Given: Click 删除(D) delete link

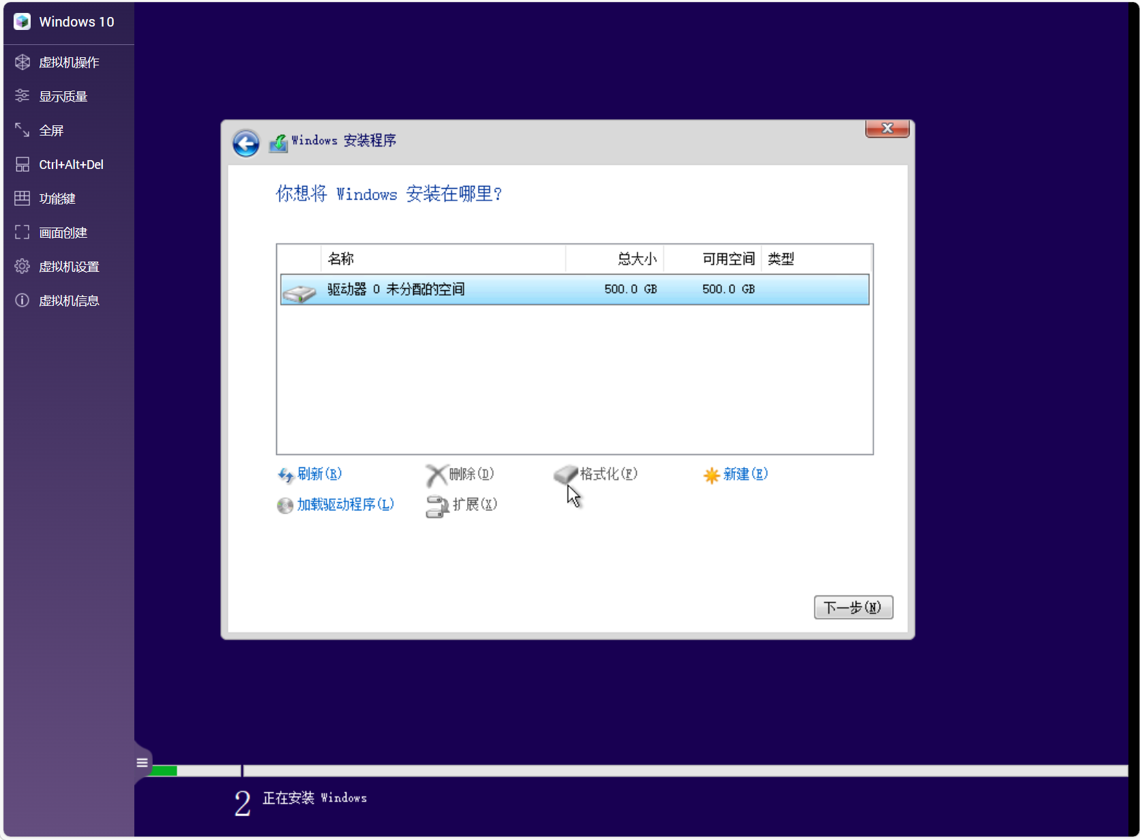Looking at the screenshot, I should coord(471,473).
